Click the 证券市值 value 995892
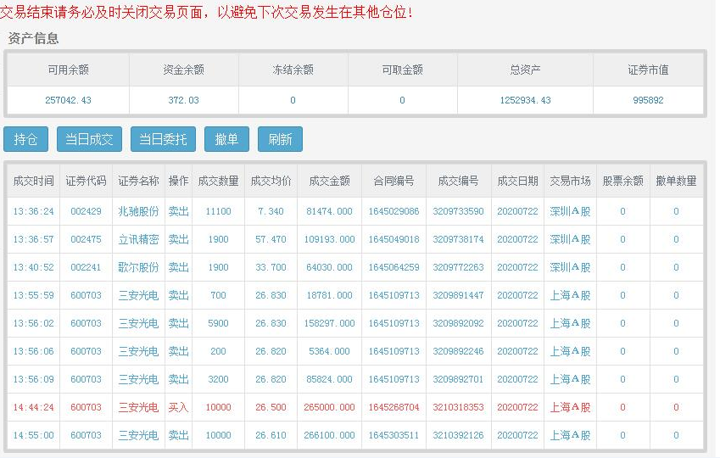The width and height of the screenshot is (720, 458). (648, 100)
